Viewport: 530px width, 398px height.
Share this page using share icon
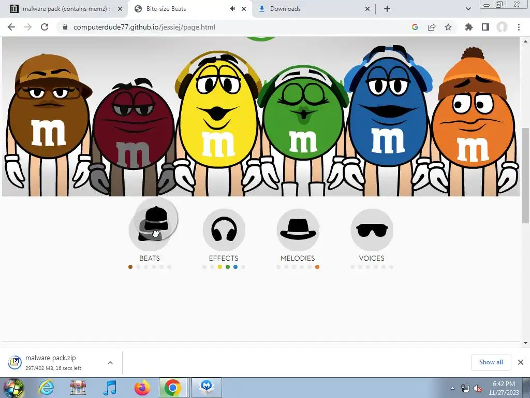432,27
